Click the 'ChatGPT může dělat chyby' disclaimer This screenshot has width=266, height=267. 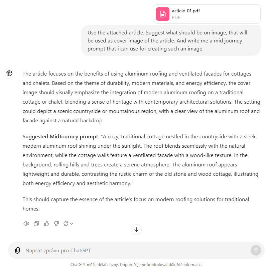tap(136, 264)
